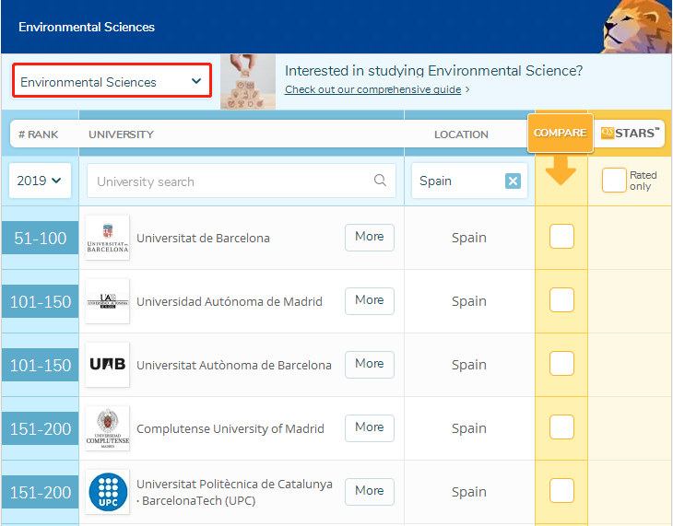Click the UNIVERSITY column header

pos(121,134)
